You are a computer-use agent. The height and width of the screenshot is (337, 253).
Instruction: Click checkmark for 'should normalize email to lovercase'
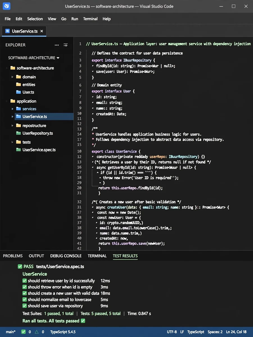click(25, 300)
